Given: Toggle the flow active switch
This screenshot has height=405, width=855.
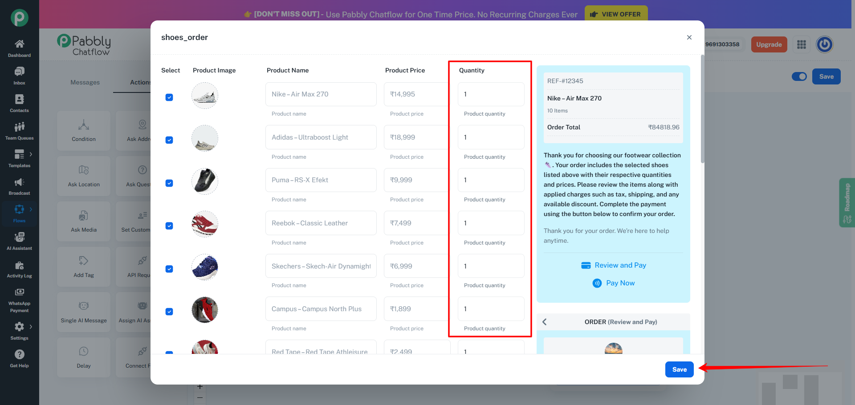Looking at the screenshot, I should coord(799,76).
